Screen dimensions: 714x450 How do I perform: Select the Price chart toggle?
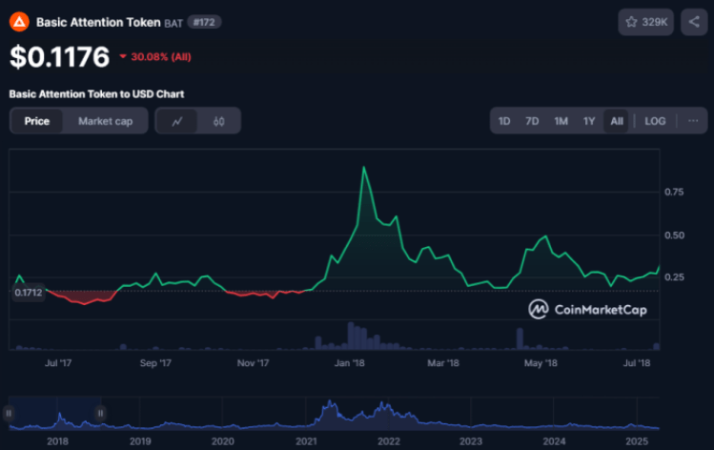click(37, 121)
